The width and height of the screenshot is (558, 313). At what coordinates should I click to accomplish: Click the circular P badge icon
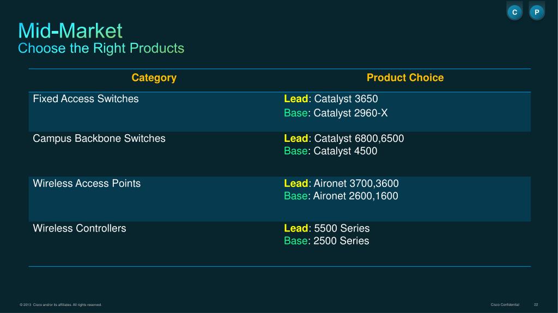537,12
